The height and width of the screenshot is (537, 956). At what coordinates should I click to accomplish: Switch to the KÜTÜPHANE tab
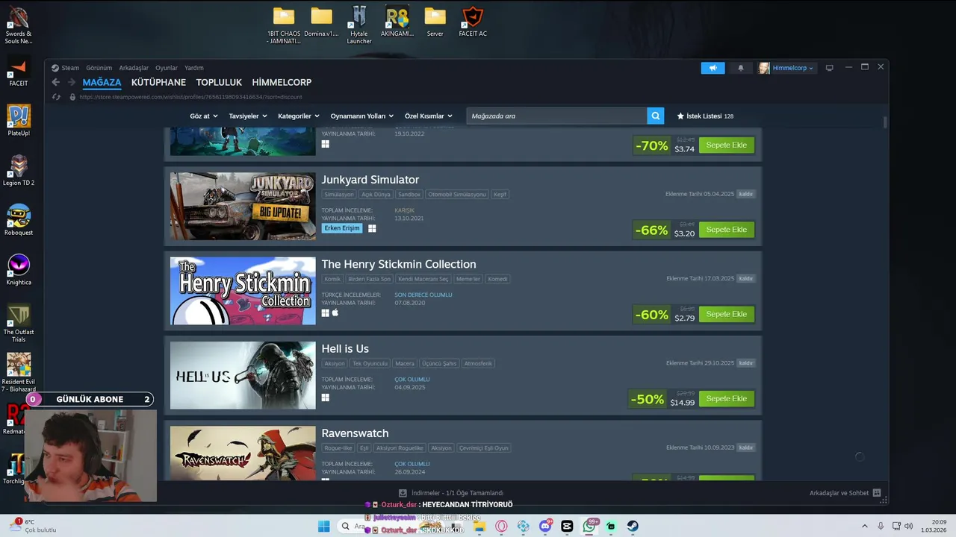tap(158, 82)
